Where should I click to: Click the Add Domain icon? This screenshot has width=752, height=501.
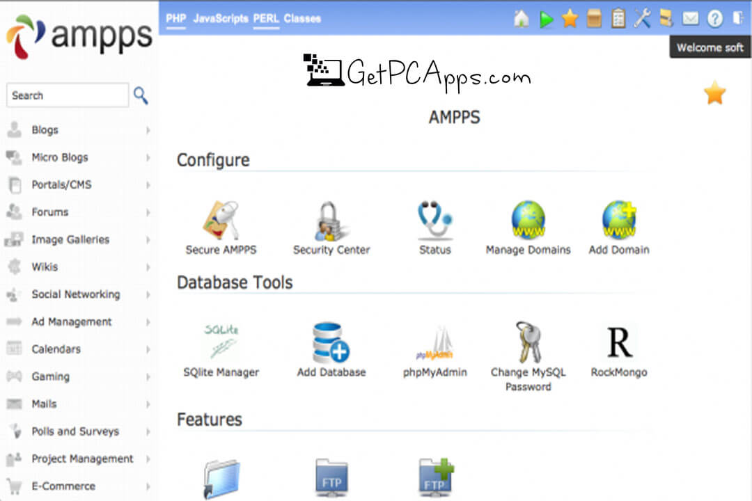pyautogui.click(x=619, y=220)
